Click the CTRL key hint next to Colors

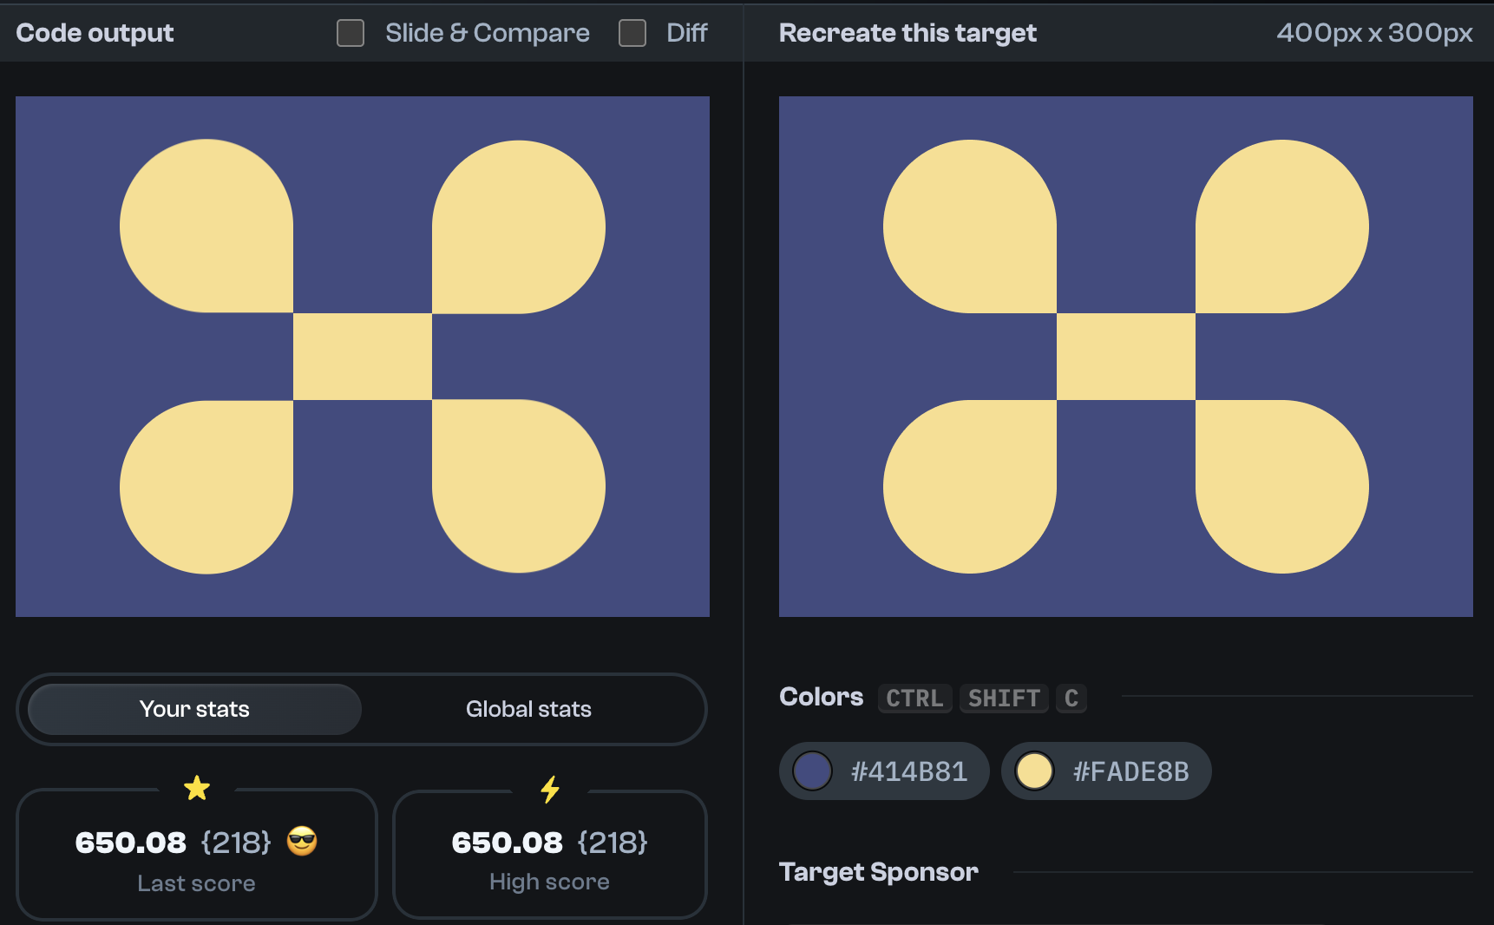(914, 699)
